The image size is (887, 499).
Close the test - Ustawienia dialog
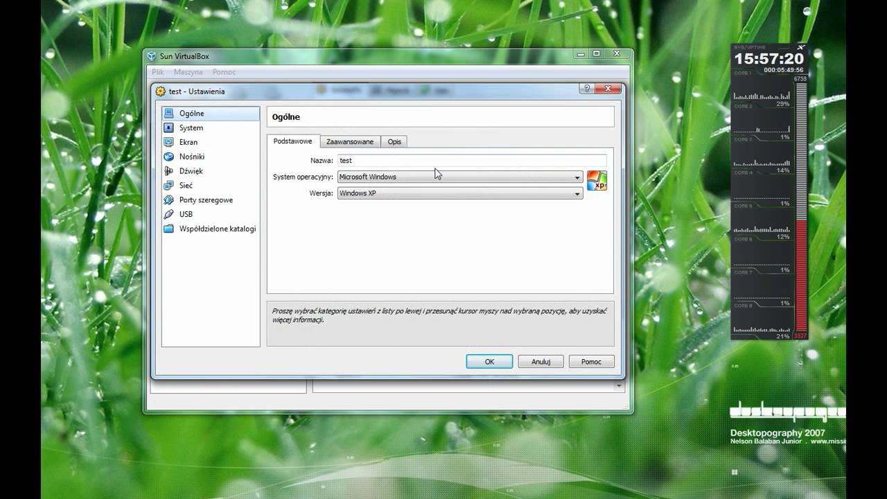[608, 89]
